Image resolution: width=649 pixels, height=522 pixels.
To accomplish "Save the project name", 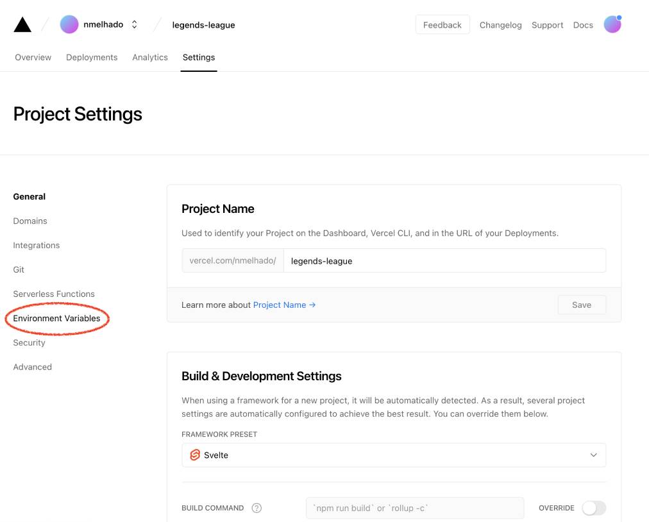I will (582, 305).
